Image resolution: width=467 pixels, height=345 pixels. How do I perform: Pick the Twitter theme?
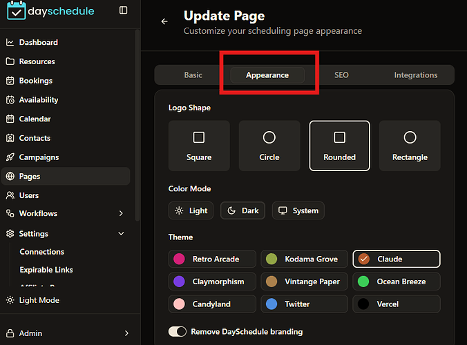[x=305, y=304]
